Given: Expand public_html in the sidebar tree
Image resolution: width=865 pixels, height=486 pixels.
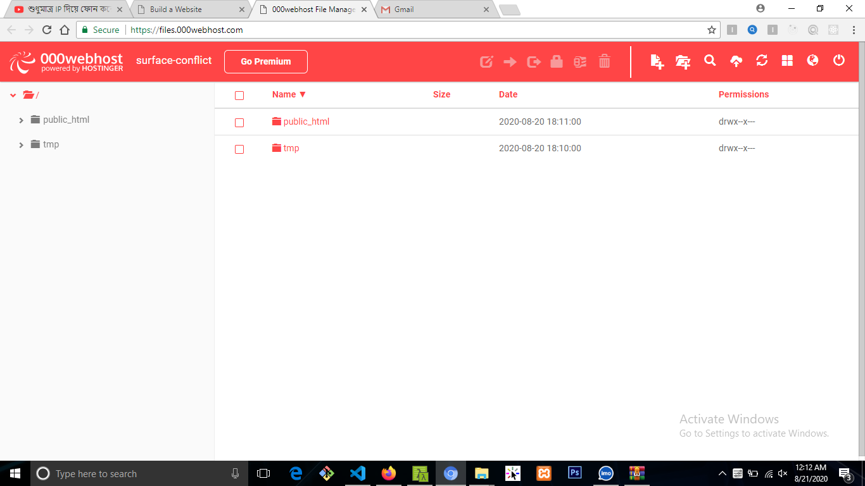Looking at the screenshot, I should (x=22, y=120).
